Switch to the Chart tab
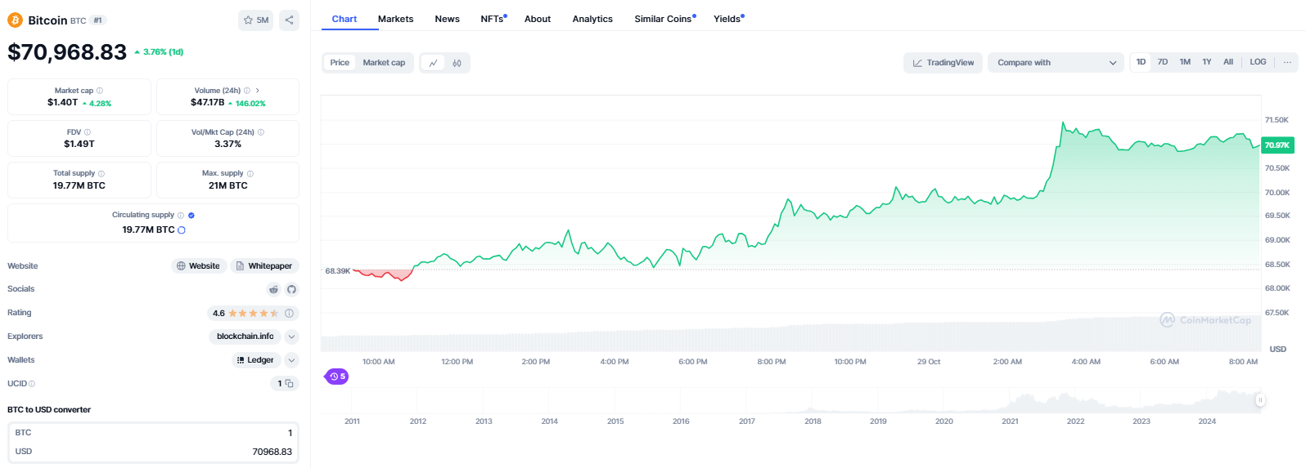 coord(345,19)
